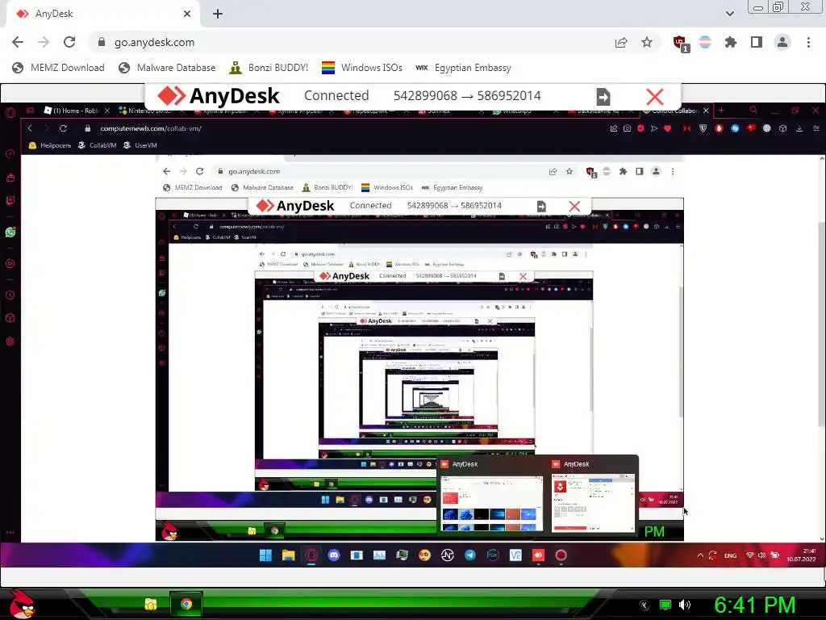Click the 6:41 PM clock

754,605
